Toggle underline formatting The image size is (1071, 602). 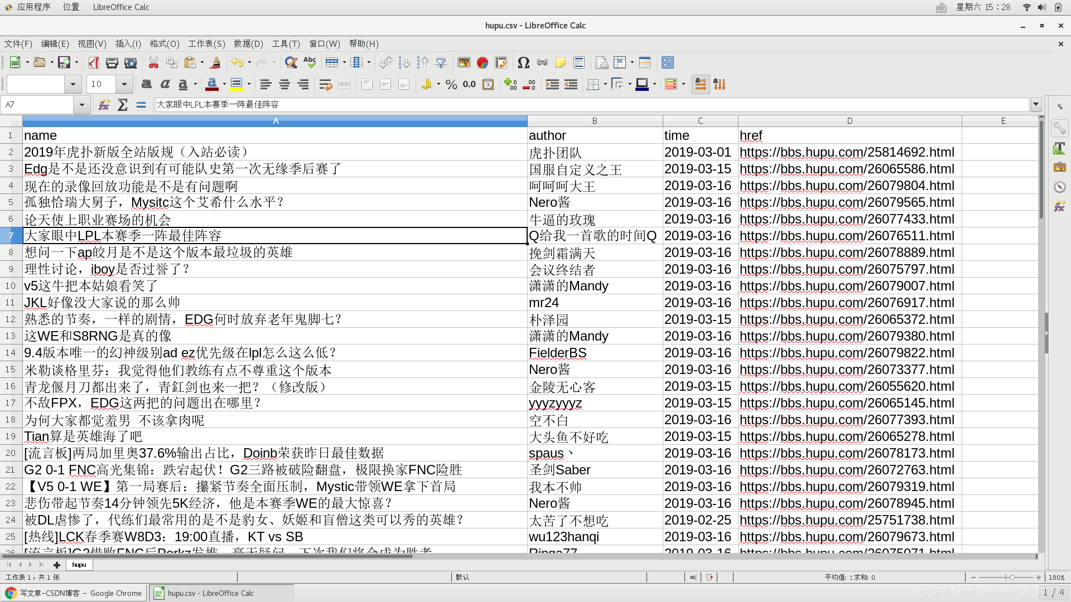click(x=183, y=84)
